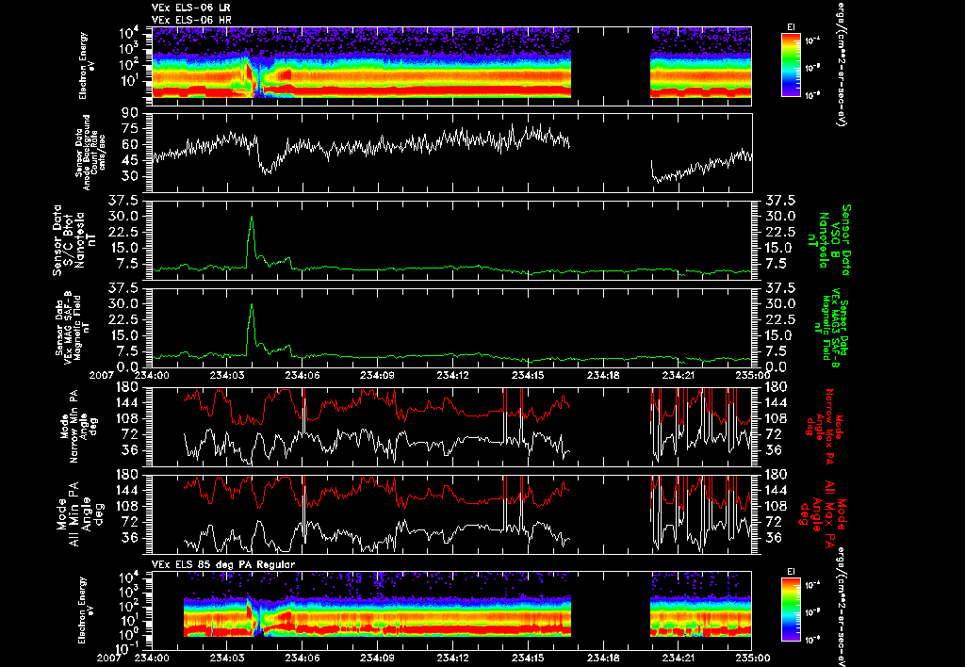Click '234:09' on the time axis under 85 deg PA spectrogram
The height and width of the screenshot is (667, 965).
pyautogui.click(x=377, y=658)
